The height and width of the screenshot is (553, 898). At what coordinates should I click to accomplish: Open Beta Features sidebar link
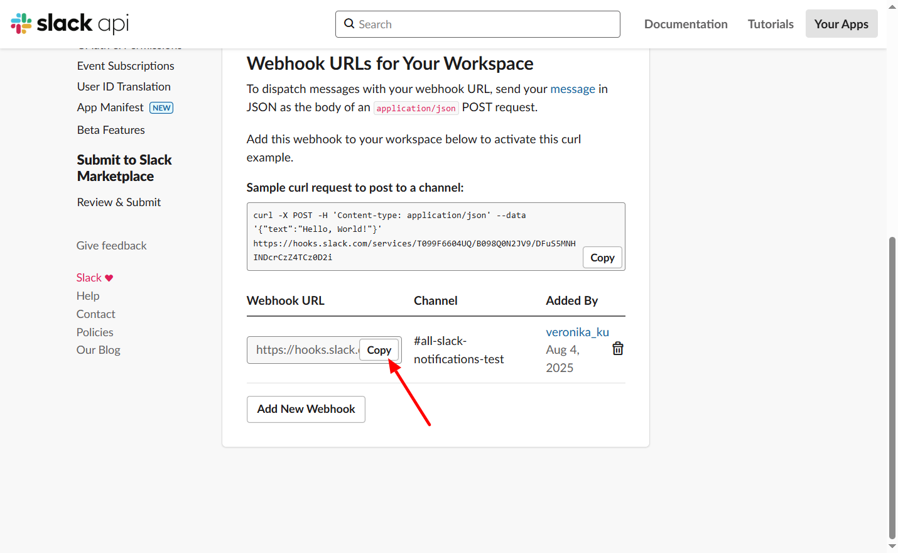click(111, 130)
